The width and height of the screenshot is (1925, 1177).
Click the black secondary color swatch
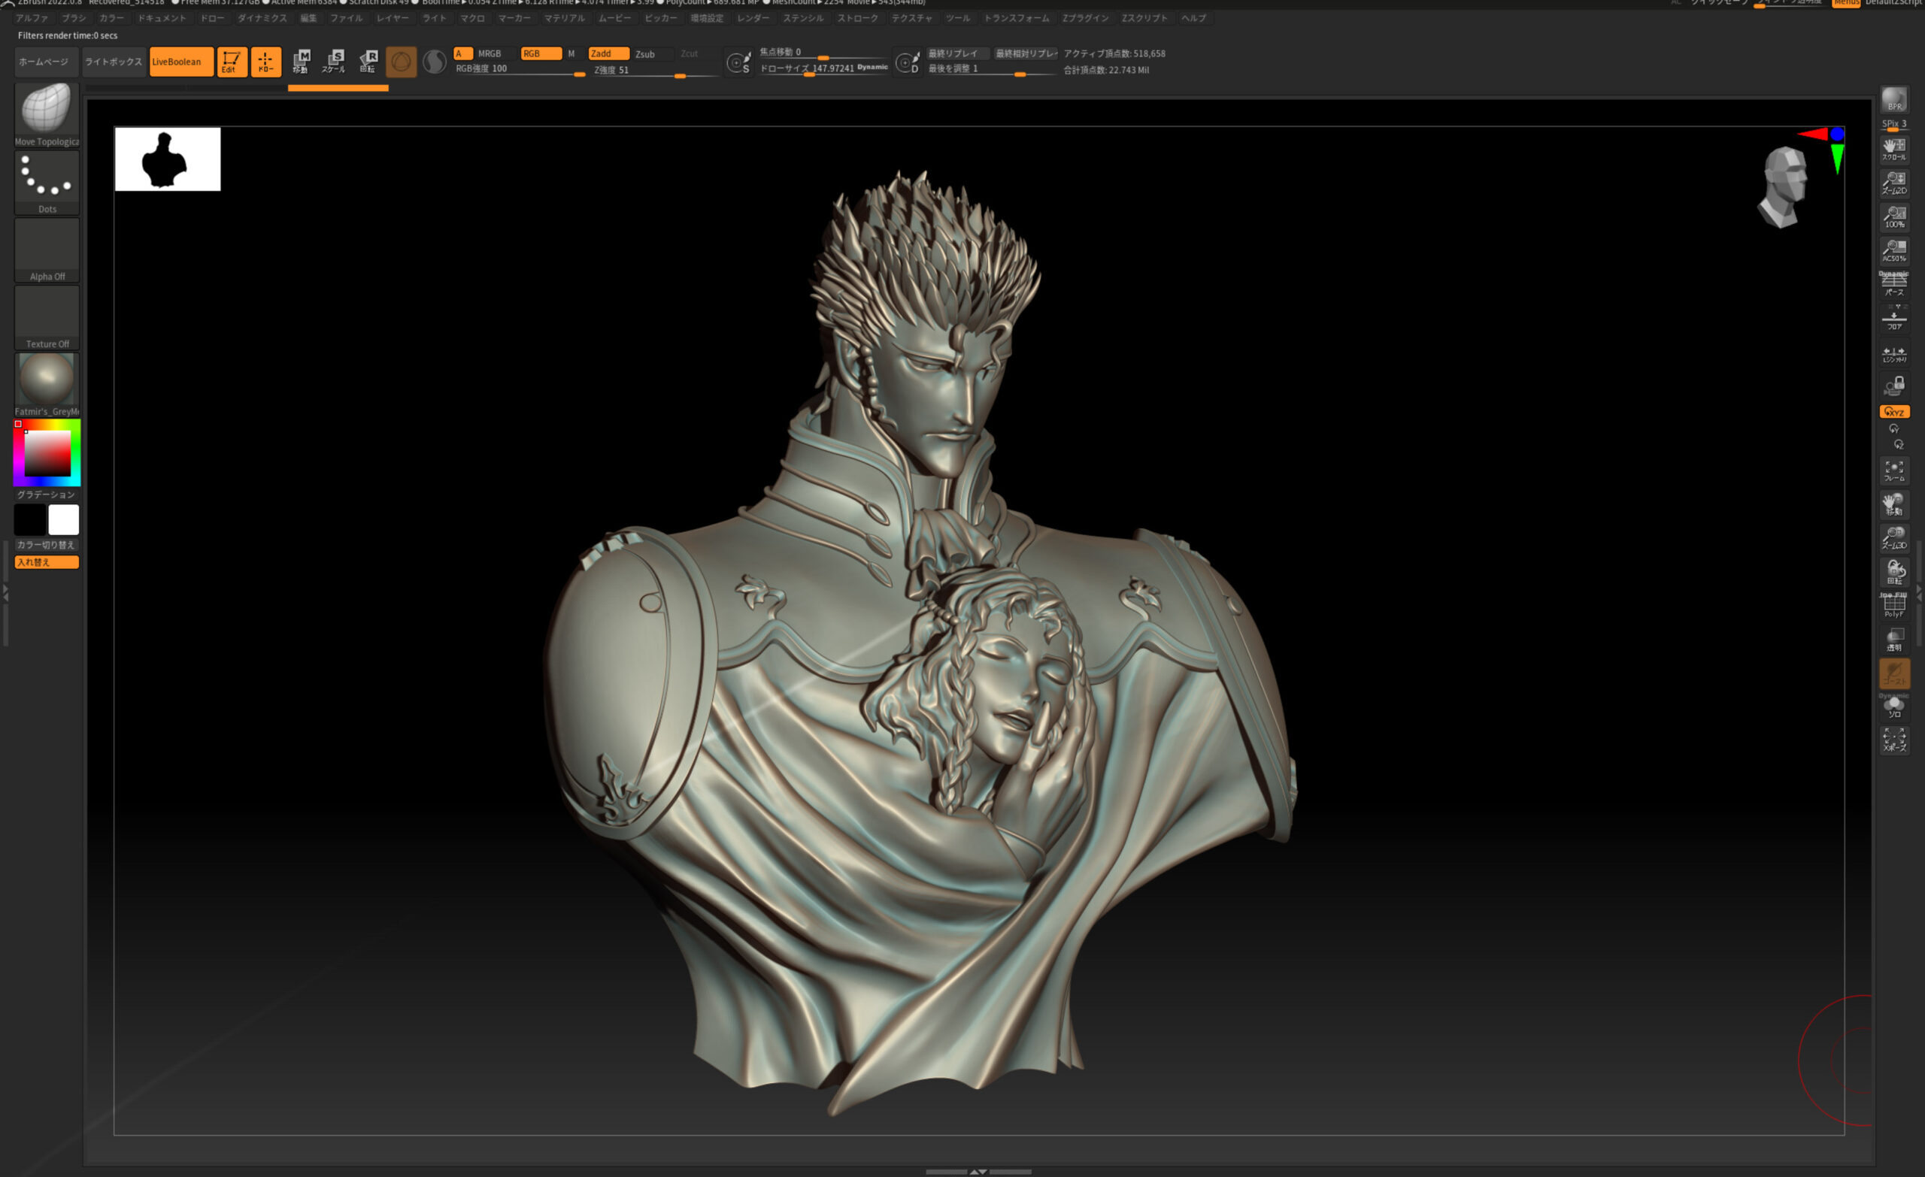[x=31, y=519]
